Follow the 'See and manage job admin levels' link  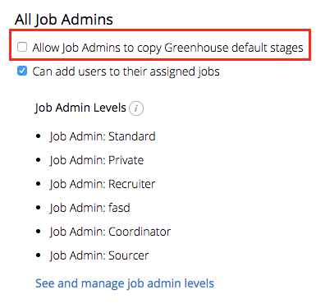click(x=125, y=283)
